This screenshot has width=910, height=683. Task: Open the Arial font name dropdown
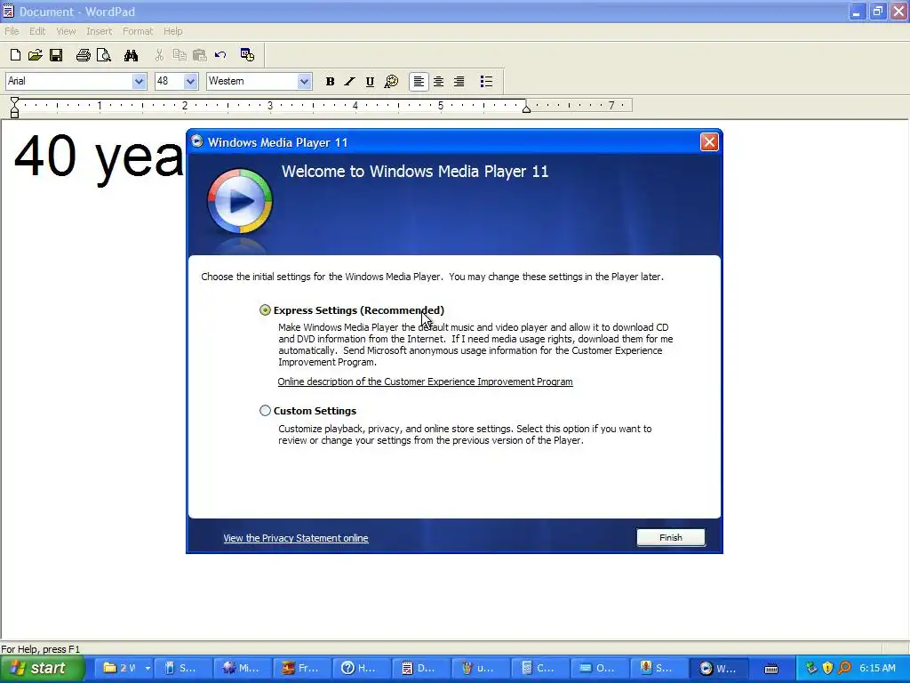[139, 81]
